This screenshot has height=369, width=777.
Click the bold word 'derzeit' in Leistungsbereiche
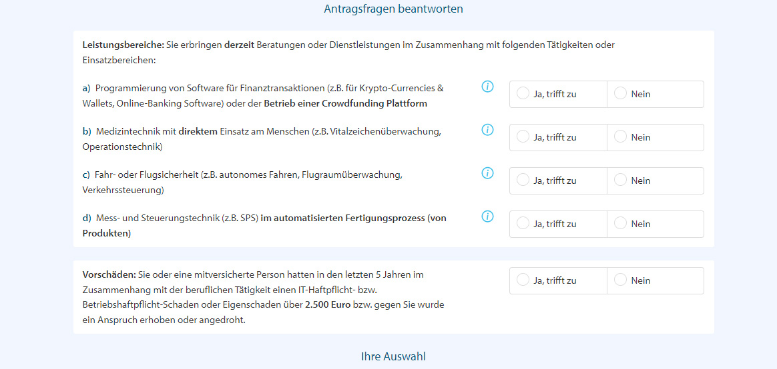(x=240, y=45)
